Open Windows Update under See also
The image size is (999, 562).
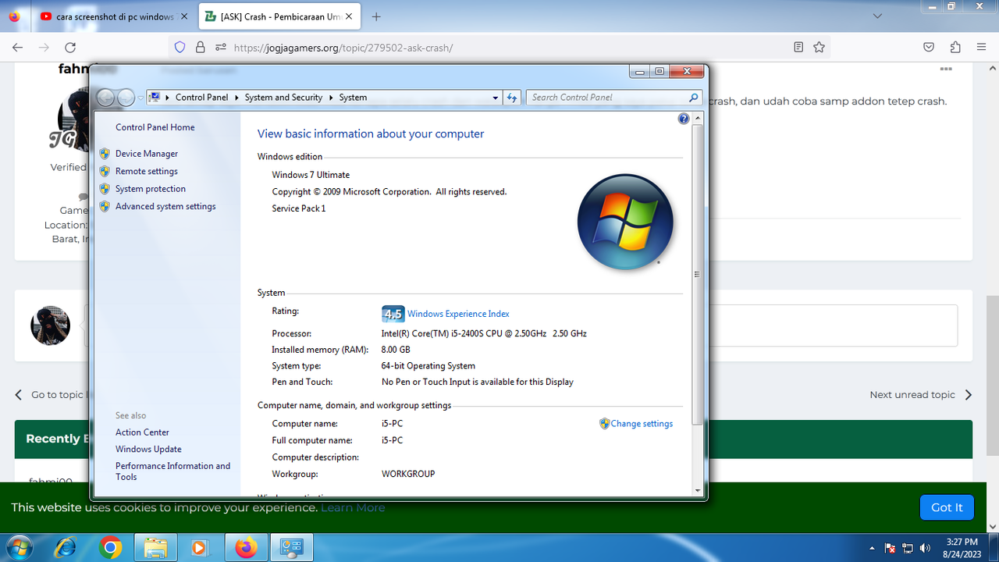[148, 450]
